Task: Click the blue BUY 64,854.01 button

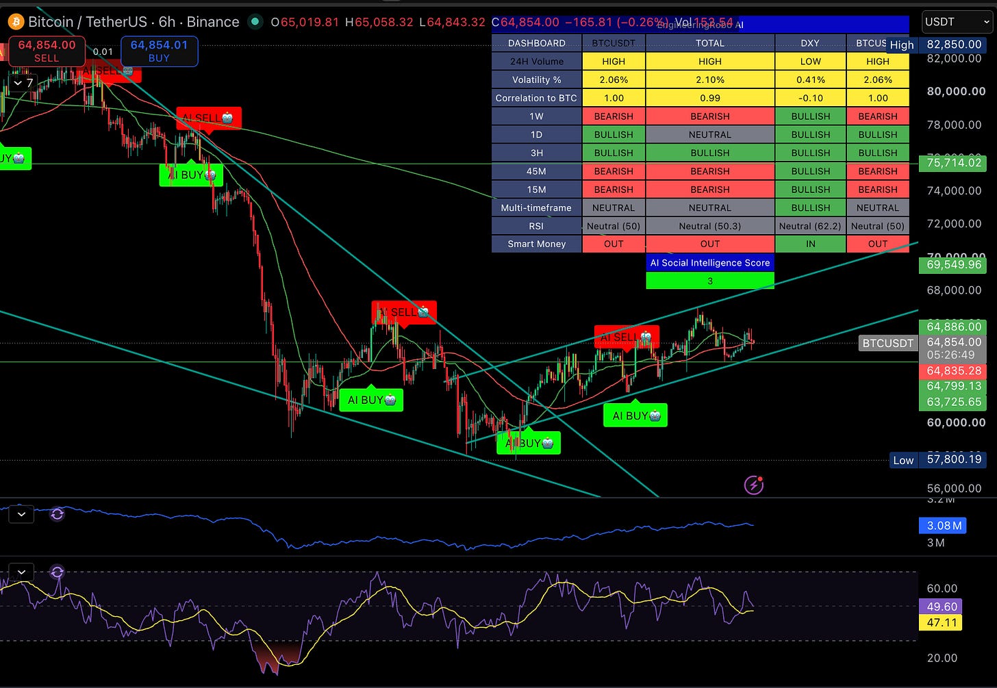Action: pyautogui.click(x=159, y=51)
